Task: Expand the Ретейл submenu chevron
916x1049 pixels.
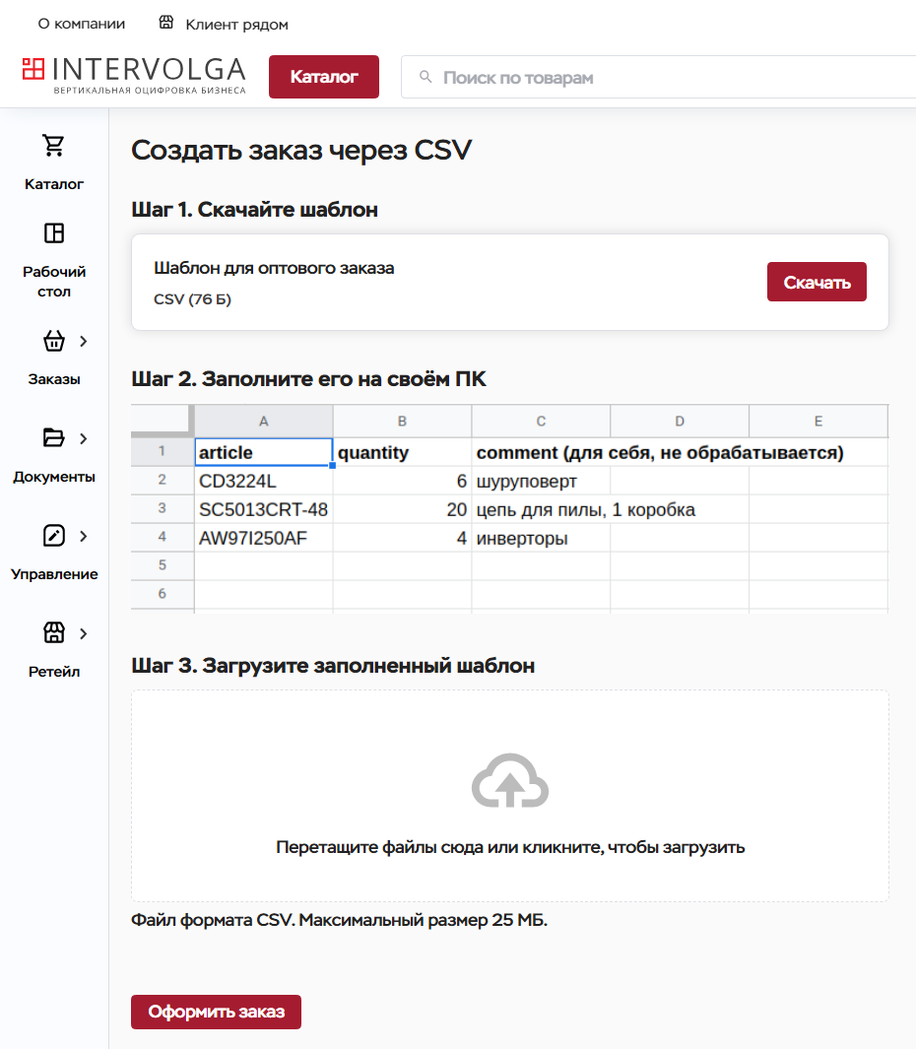Action: [84, 632]
